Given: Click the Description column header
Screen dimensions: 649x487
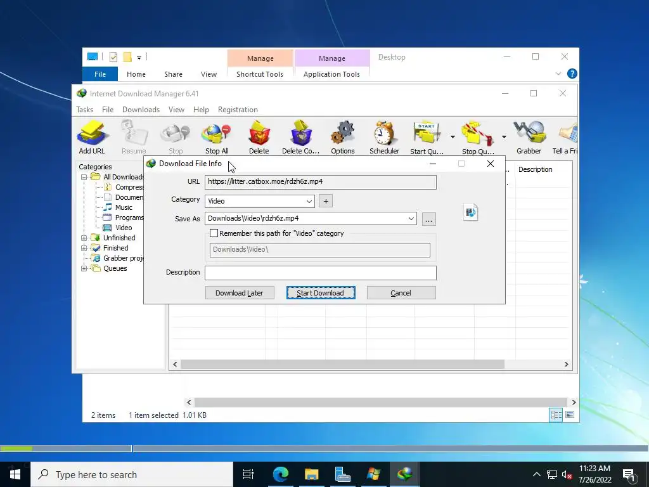Looking at the screenshot, I should pos(535,169).
